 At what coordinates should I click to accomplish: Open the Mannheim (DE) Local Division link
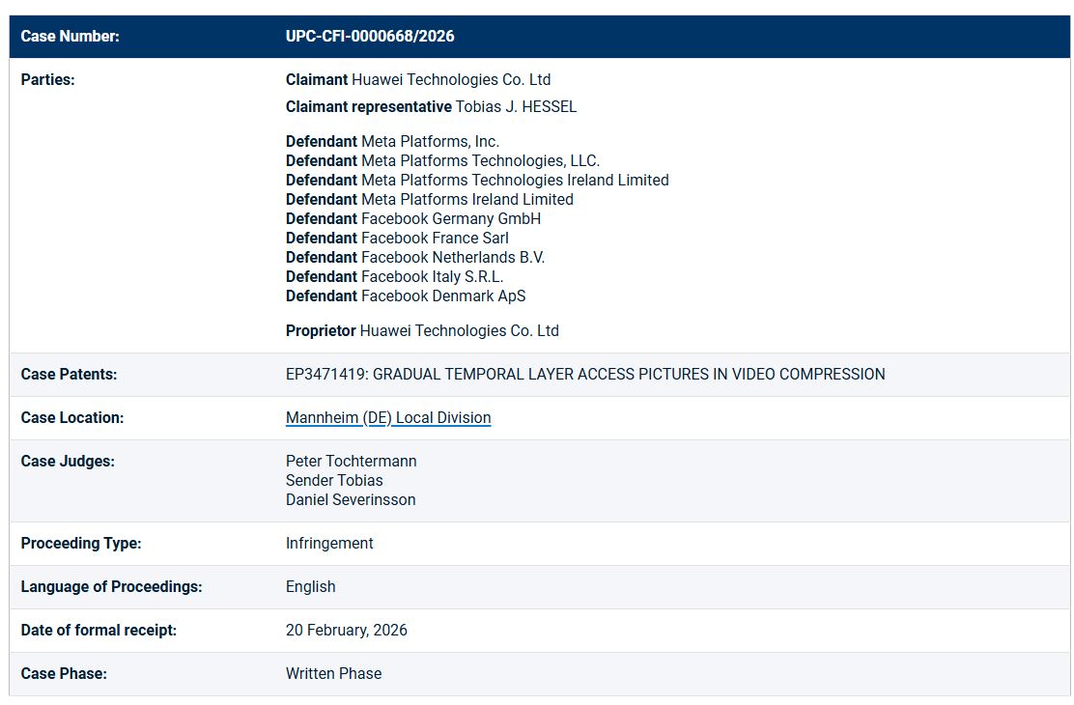click(x=388, y=418)
